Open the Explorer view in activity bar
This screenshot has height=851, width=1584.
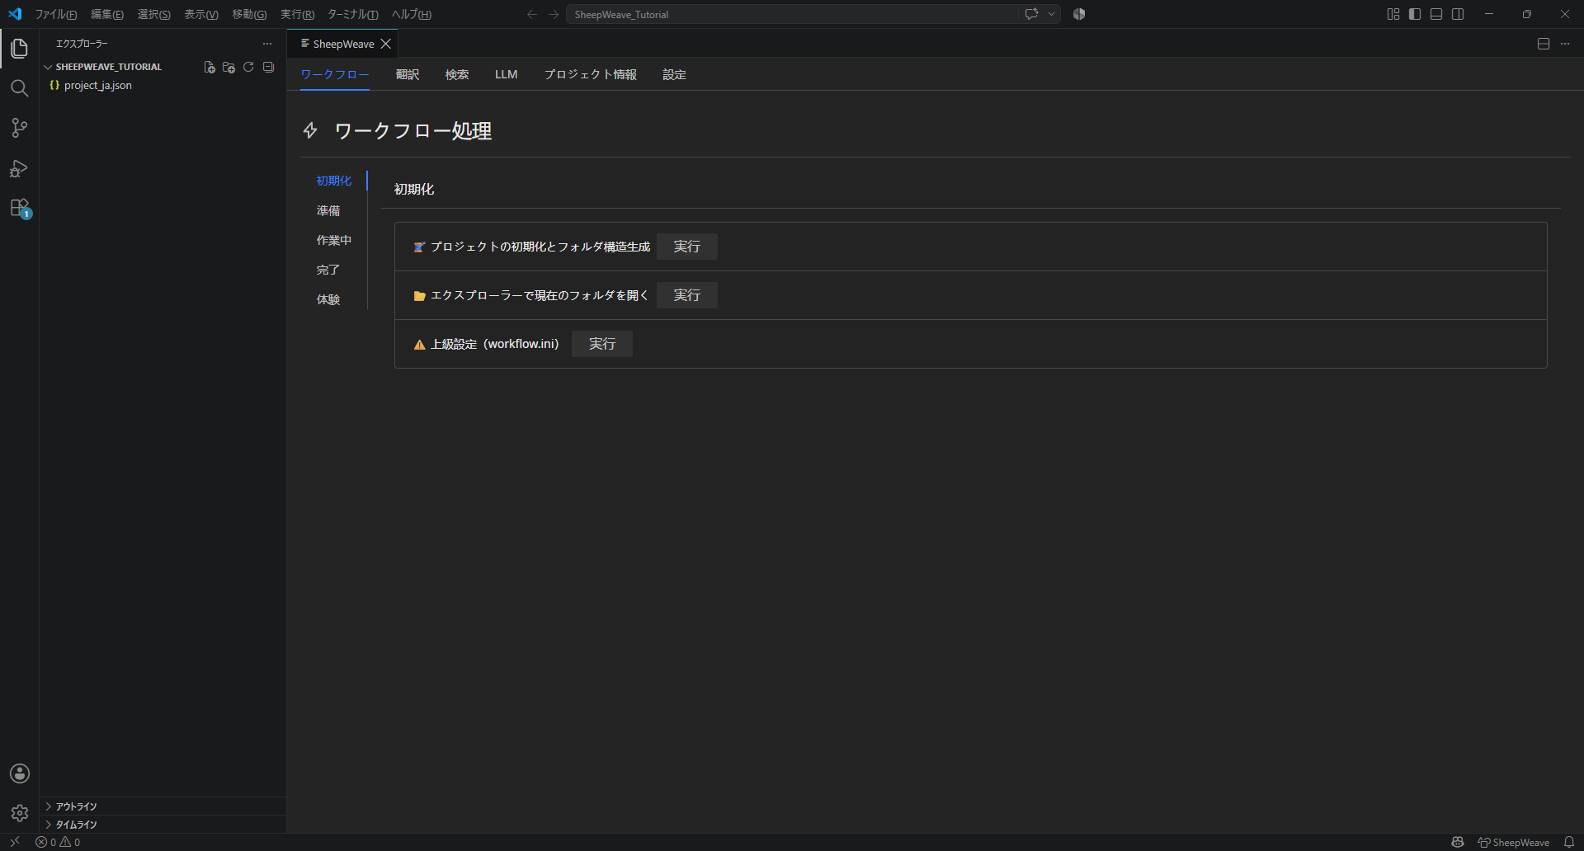(x=20, y=49)
